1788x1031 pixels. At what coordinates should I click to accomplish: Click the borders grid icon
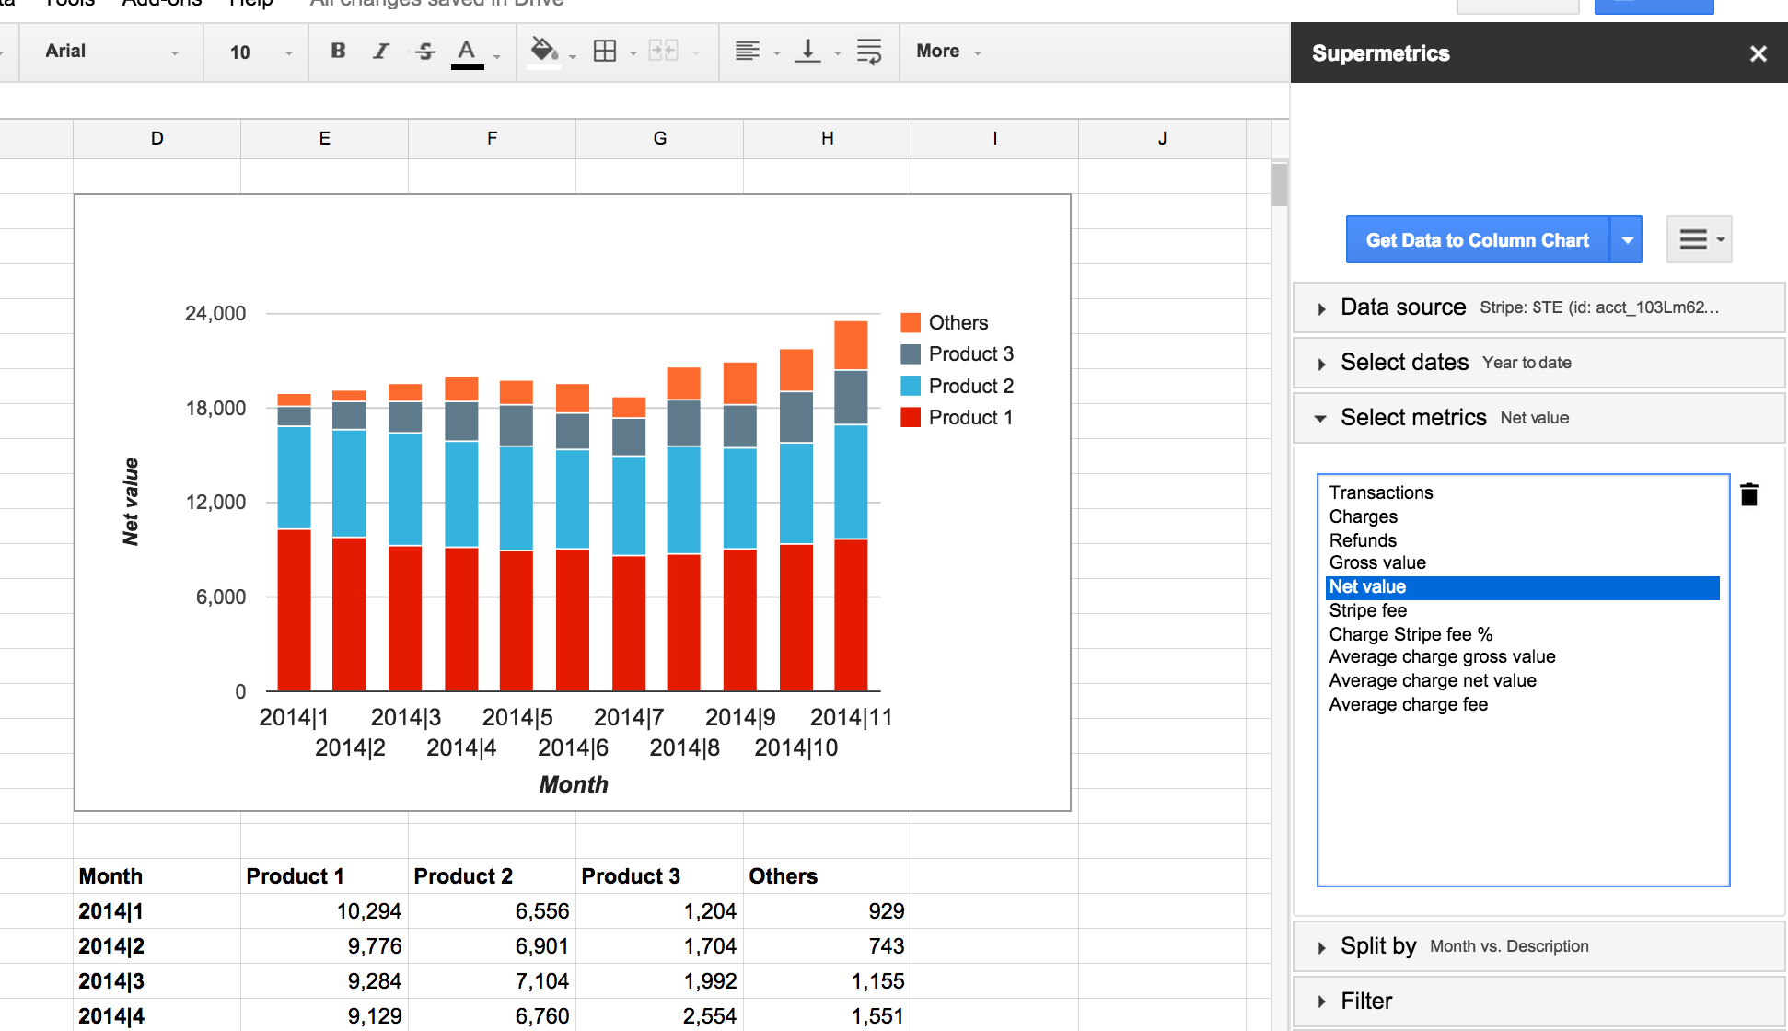coord(604,51)
